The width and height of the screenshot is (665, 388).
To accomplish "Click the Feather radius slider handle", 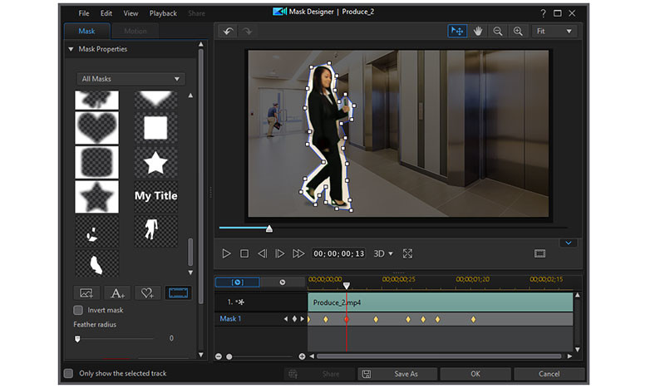I will coord(77,339).
